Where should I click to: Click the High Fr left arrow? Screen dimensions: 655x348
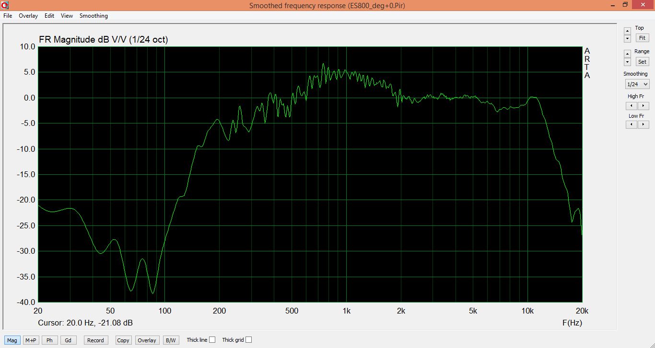coord(632,106)
